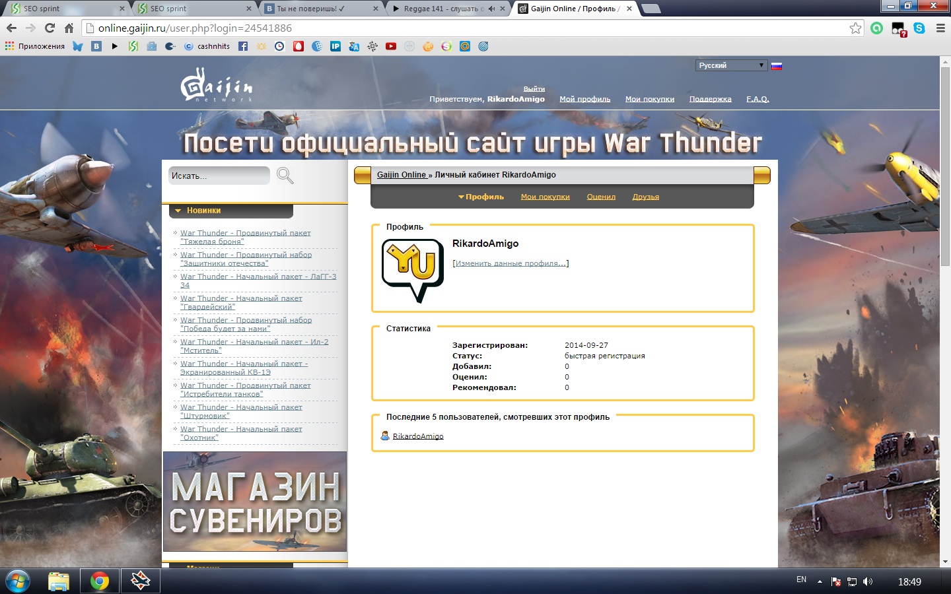The width and height of the screenshot is (951, 594).
Task: Click the Gaijin network logo
Action: tap(217, 84)
